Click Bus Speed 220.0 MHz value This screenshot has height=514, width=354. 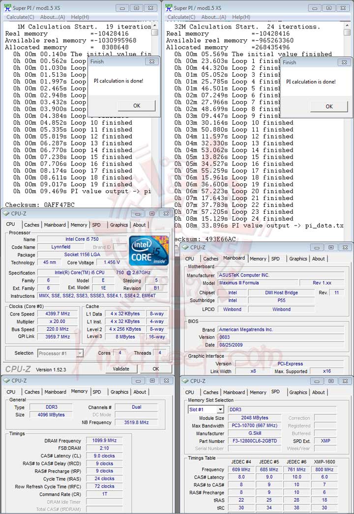click(x=58, y=329)
